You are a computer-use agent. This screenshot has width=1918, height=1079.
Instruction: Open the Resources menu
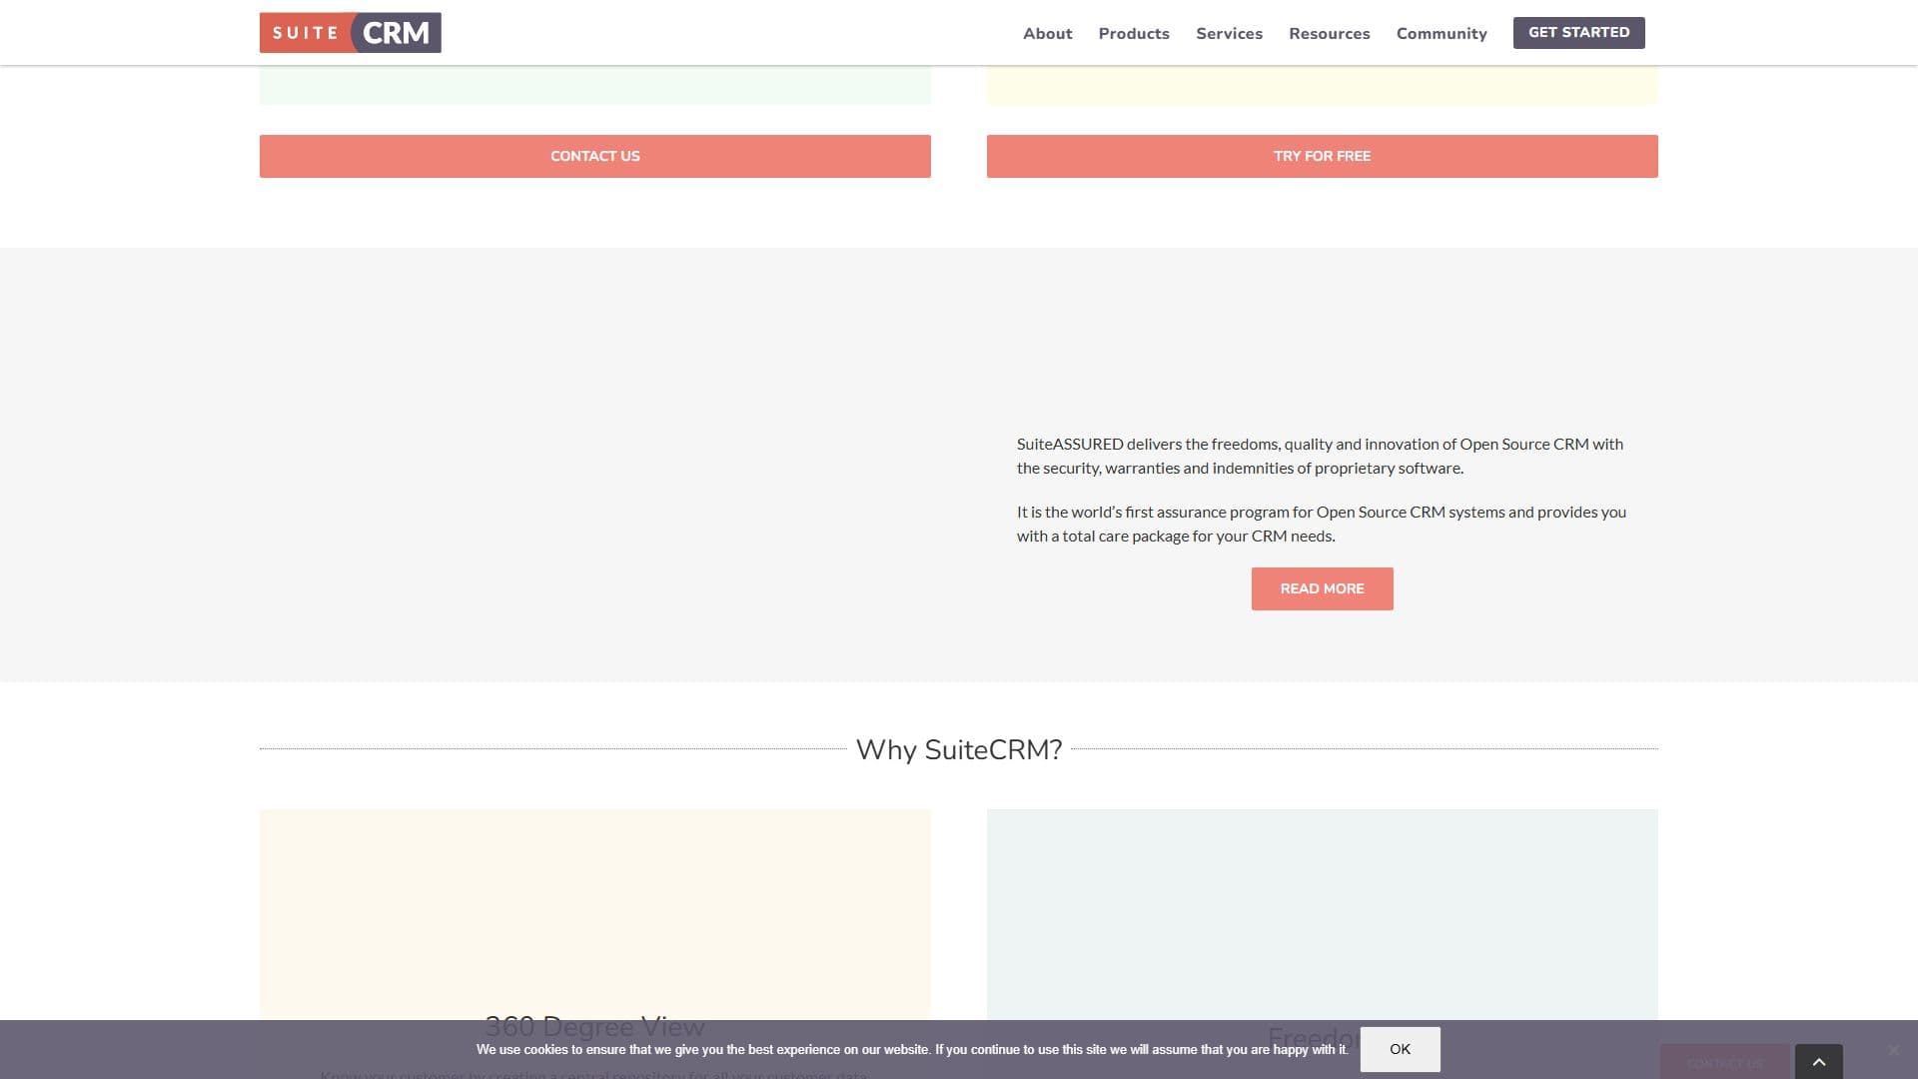(1329, 33)
